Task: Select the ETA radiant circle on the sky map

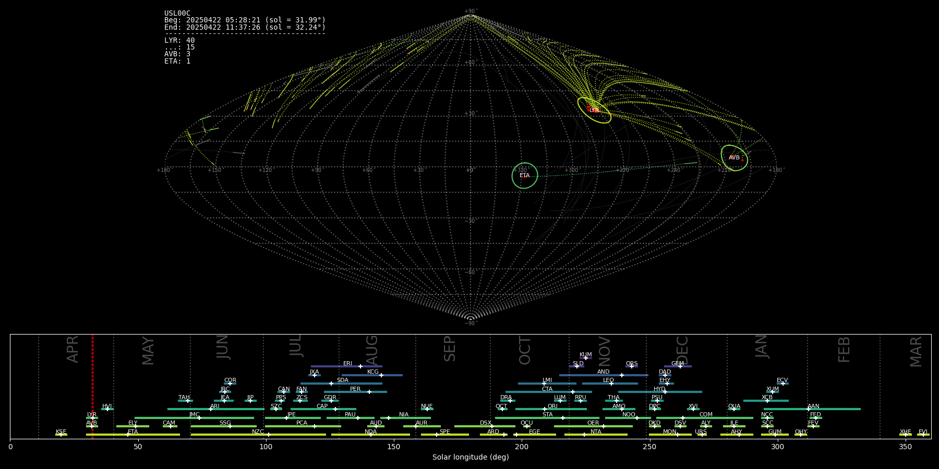Action: [x=525, y=176]
